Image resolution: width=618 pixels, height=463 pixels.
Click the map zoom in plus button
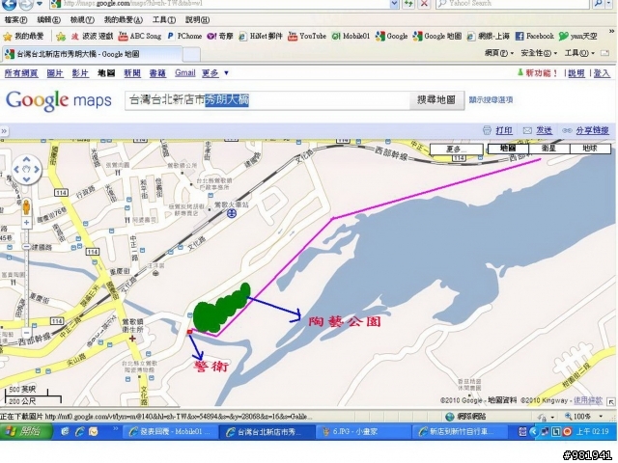26,223
